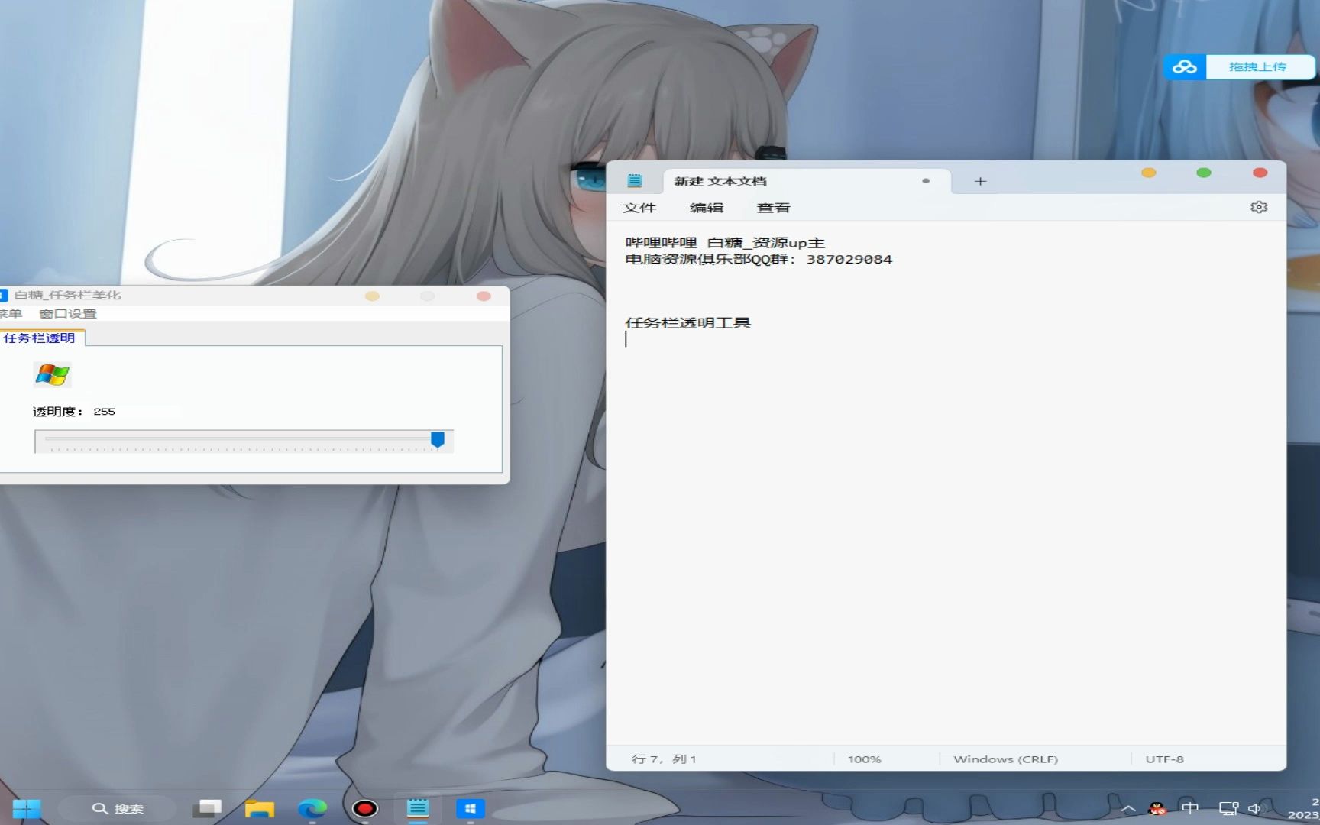Open the red screen recorder icon in taskbar
The image size is (1320, 825).
[x=364, y=808]
